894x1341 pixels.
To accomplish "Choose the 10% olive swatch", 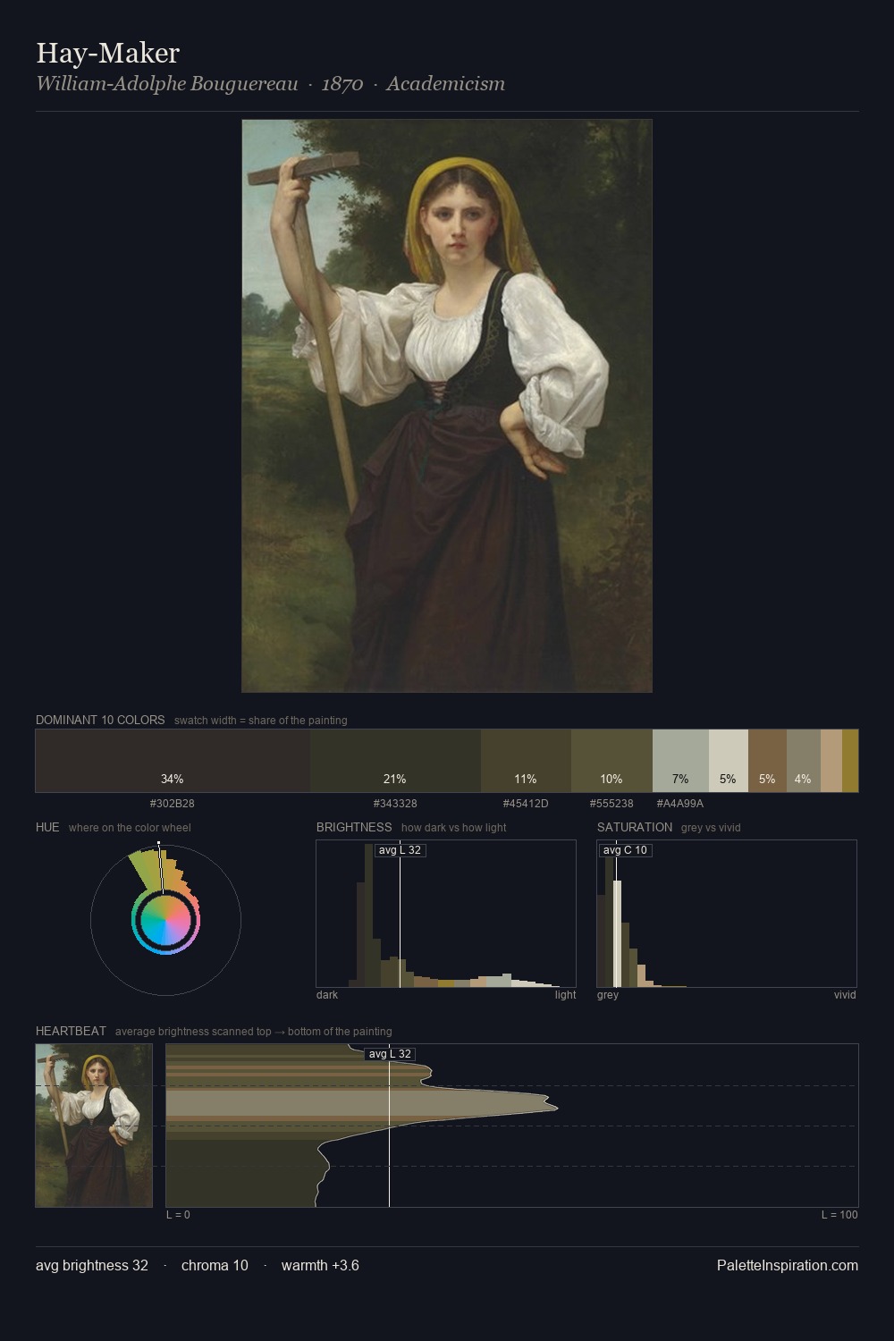I will pos(611,761).
